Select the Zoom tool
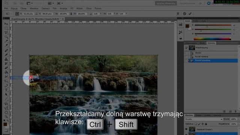Viewport: 240px width, 135px height. [x=6, y=117]
